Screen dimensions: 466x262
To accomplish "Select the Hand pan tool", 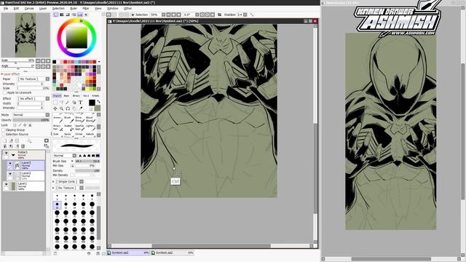I will pyautogui.click(x=74, y=108).
